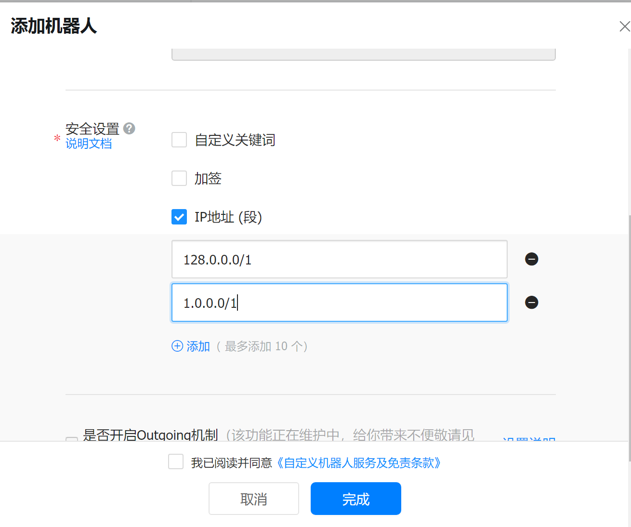Enable the 自定义关键词 checkbox
This screenshot has height=527, width=631.
click(x=179, y=140)
